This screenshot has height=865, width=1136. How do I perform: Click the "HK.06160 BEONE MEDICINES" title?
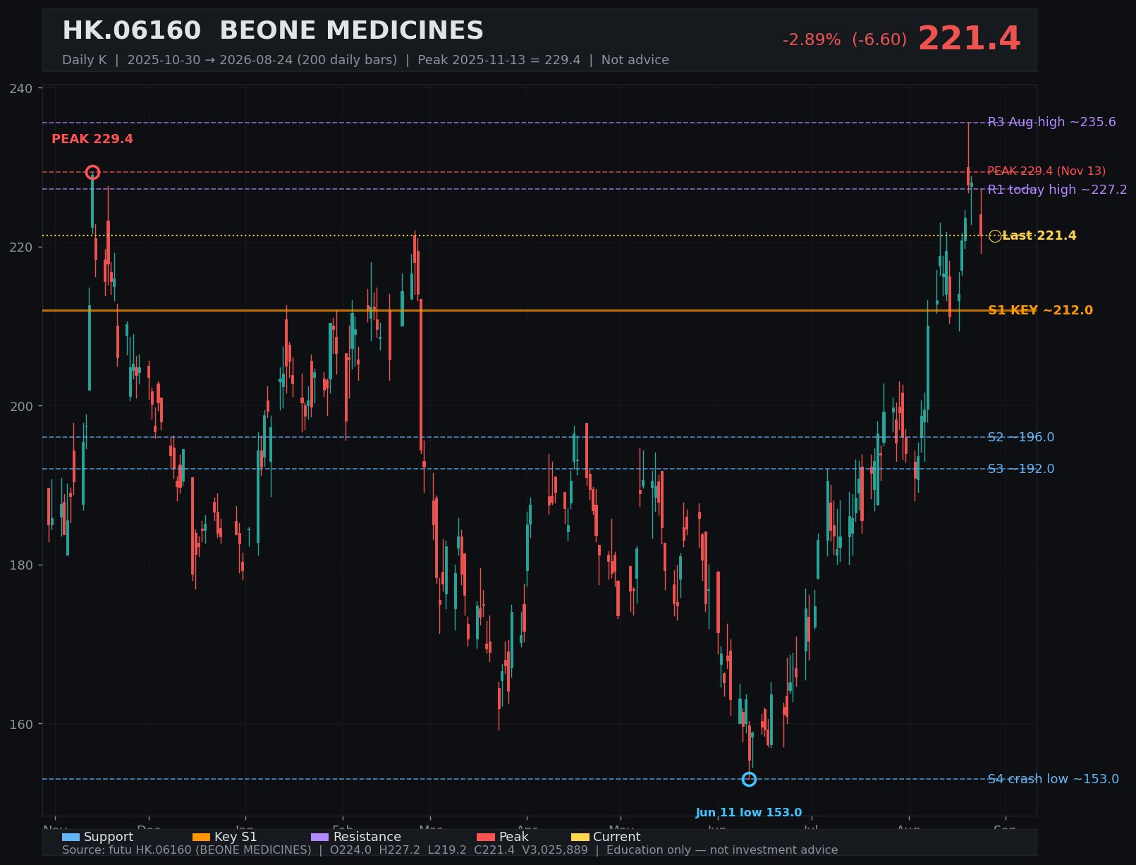[x=273, y=31]
